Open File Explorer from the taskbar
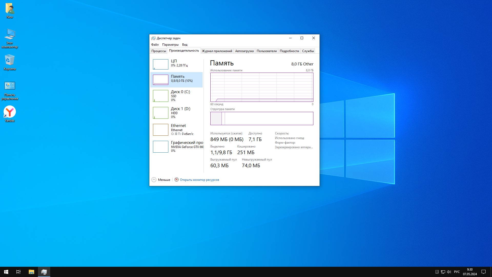492x277 pixels. coord(31,272)
